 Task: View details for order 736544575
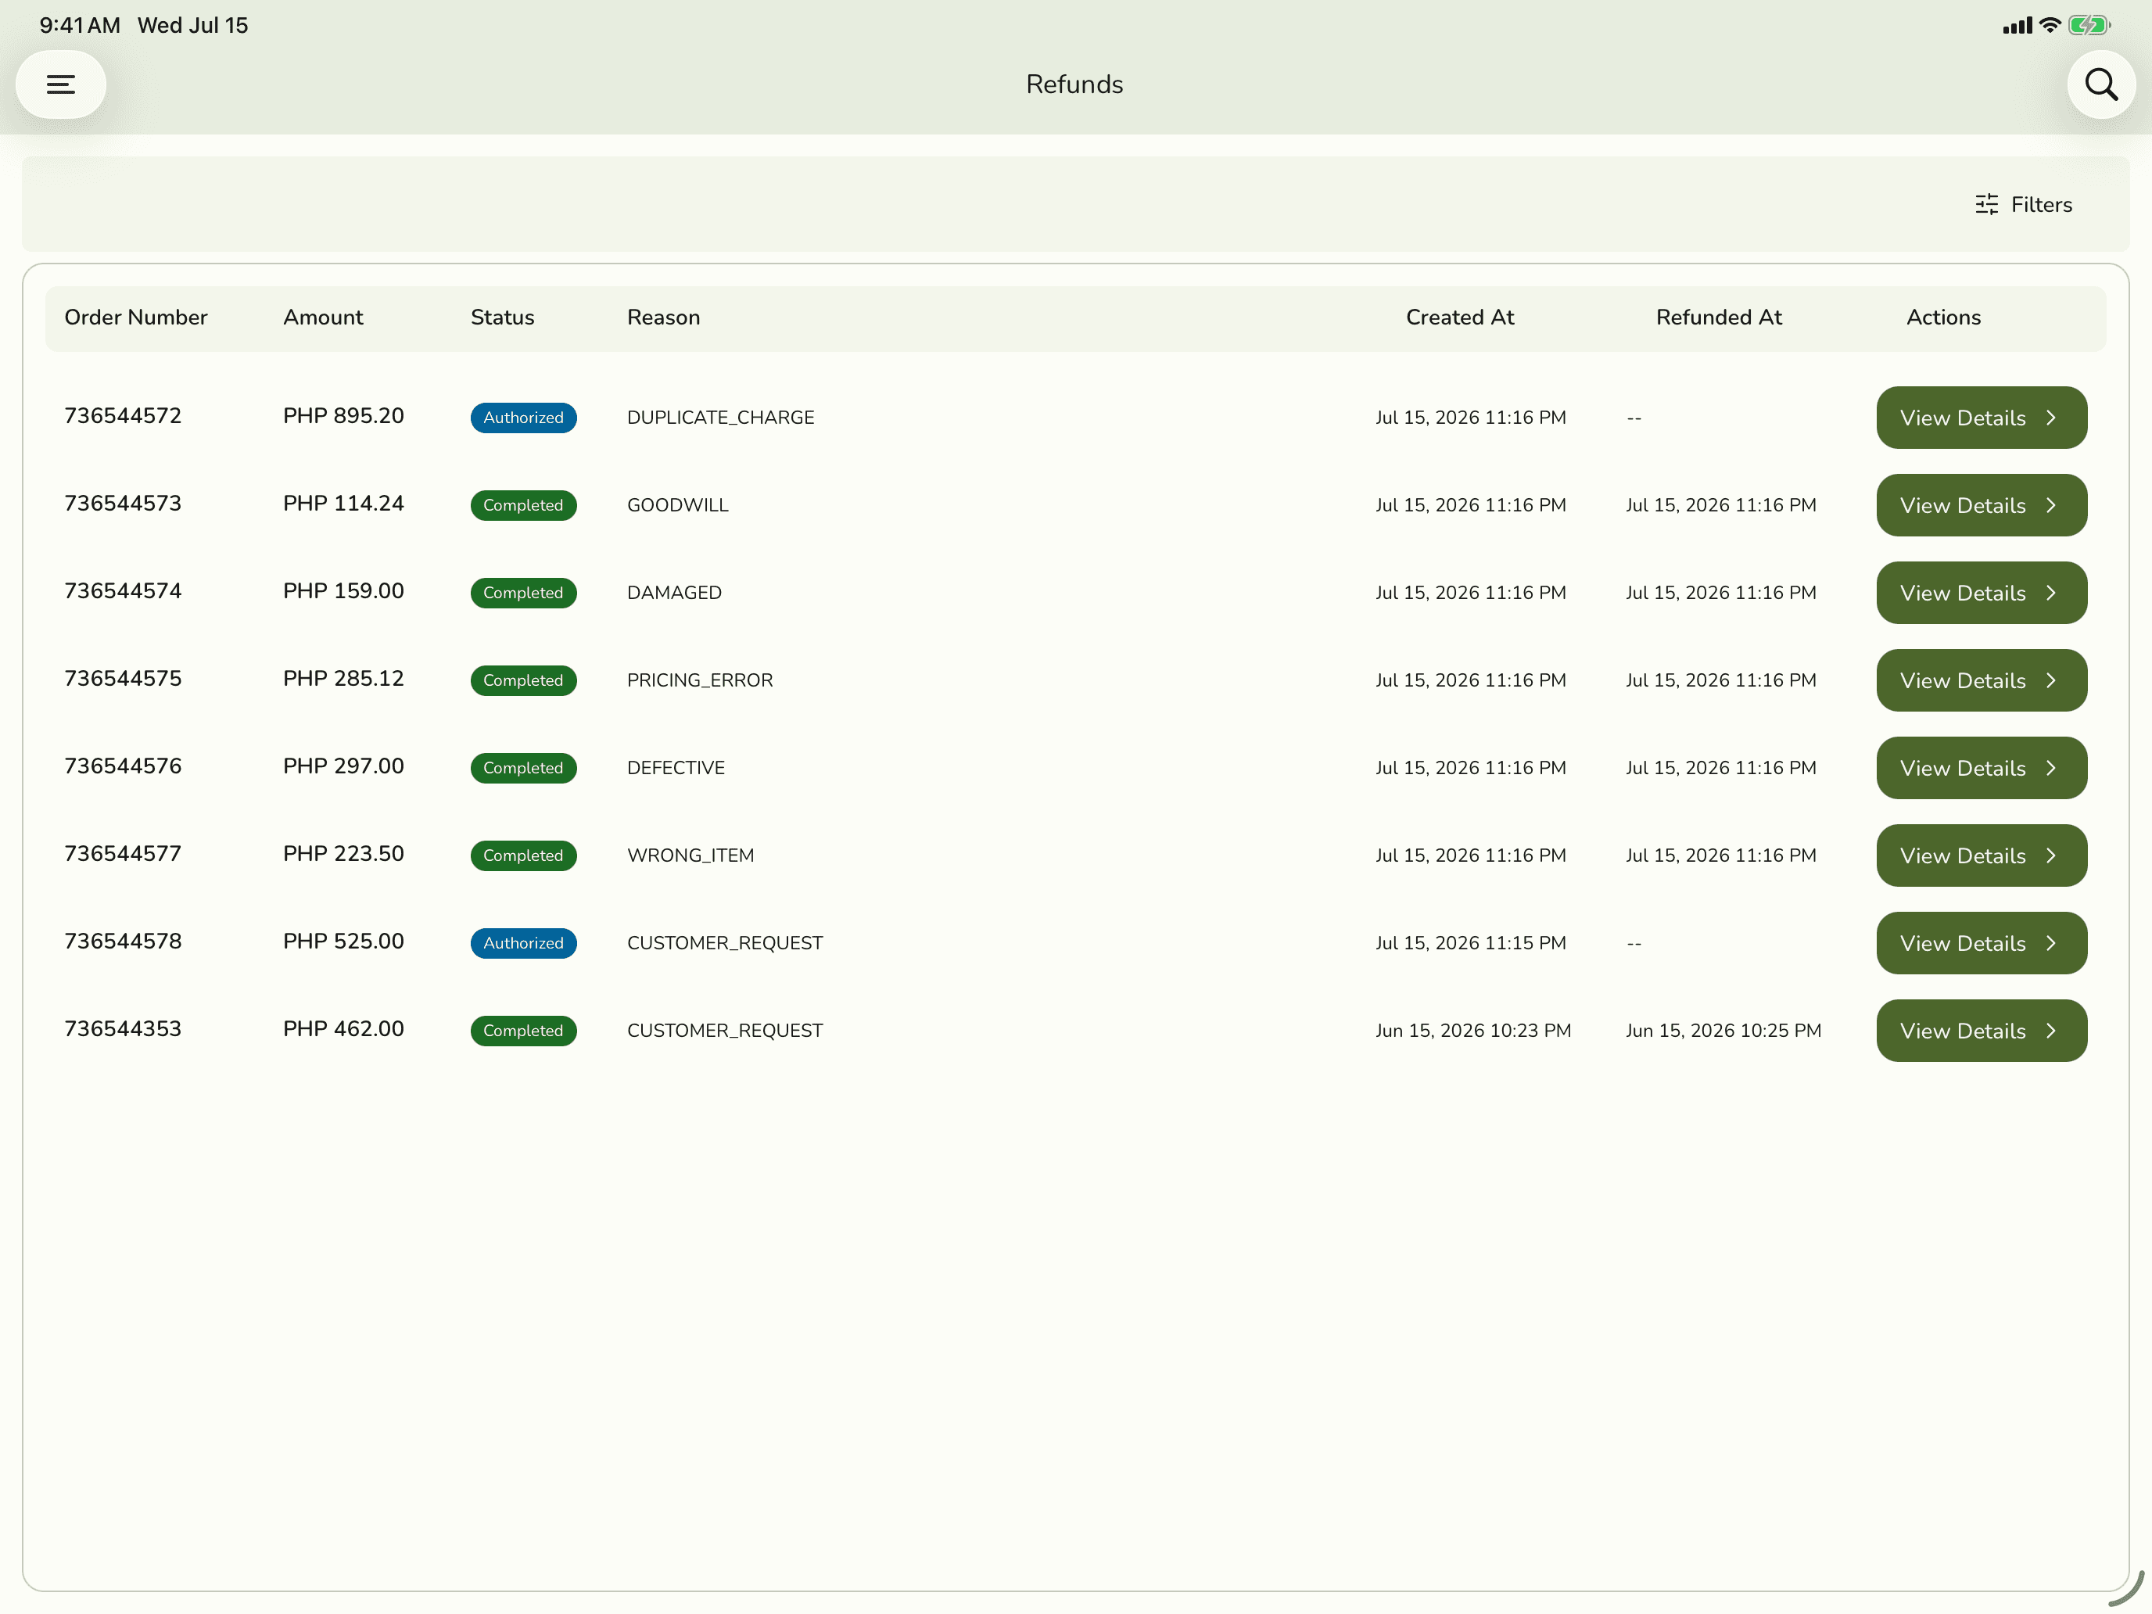[x=1982, y=680]
